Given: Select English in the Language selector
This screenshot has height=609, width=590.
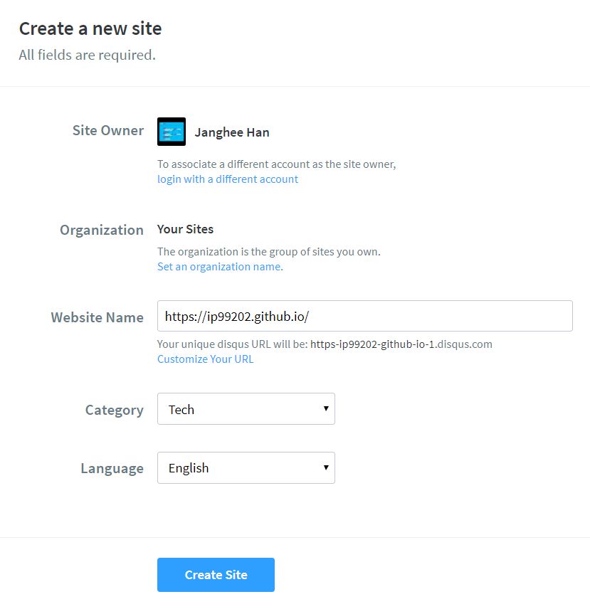Looking at the screenshot, I should point(246,467).
